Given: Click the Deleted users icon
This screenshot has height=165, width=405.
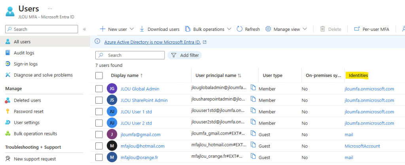Looking at the screenshot, I should pos(8,100).
